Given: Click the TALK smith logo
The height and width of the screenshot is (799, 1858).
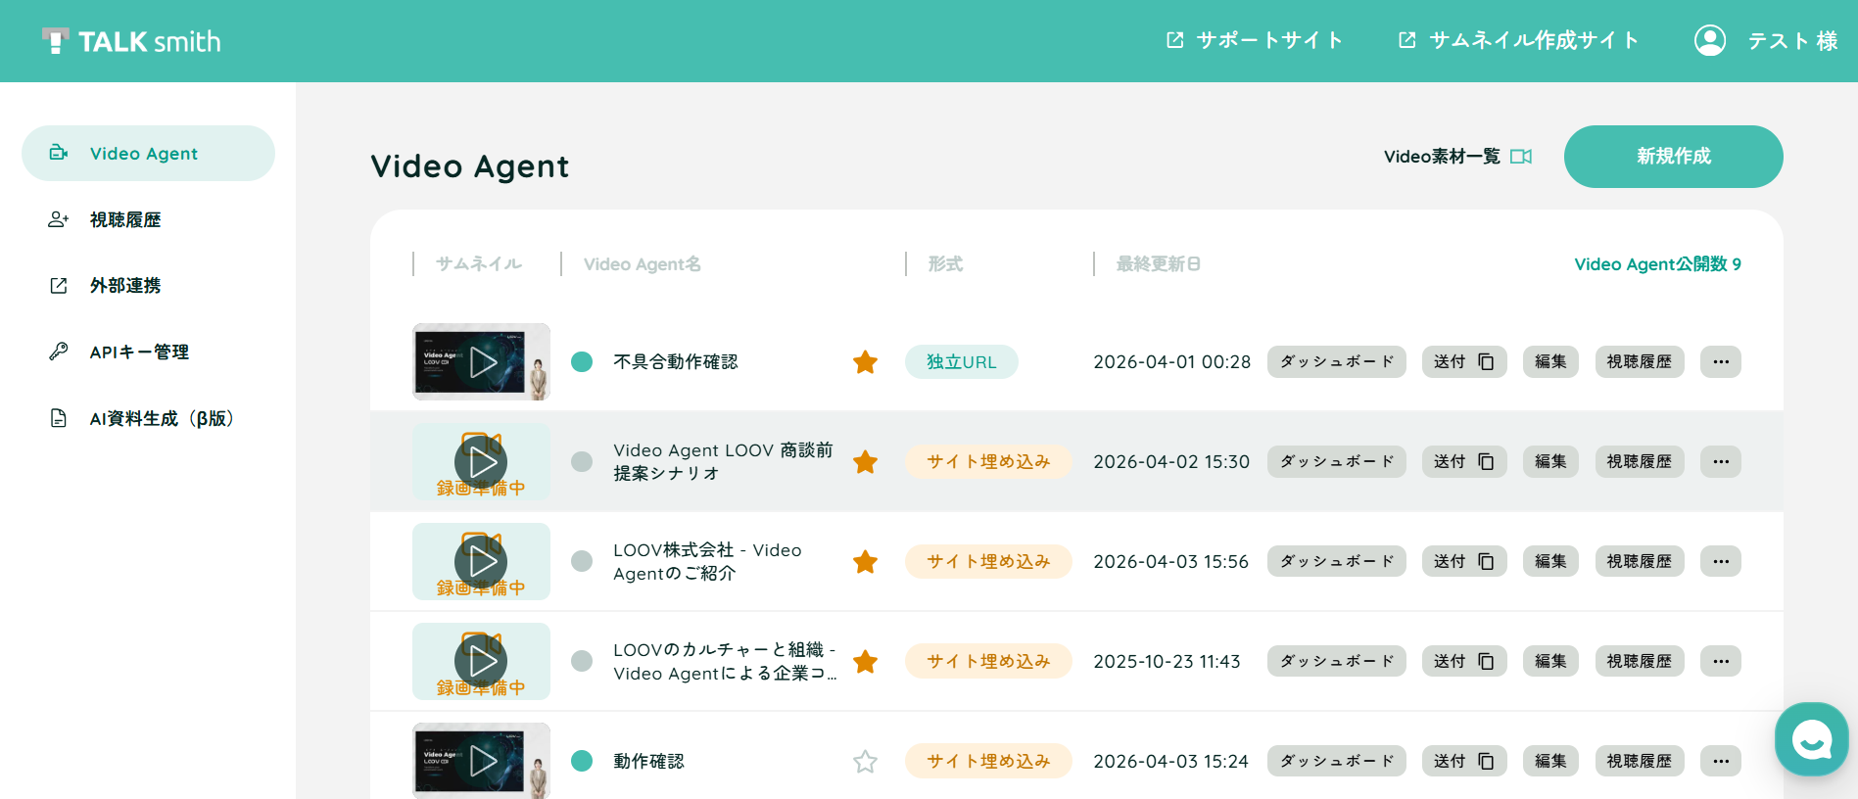Looking at the screenshot, I should (131, 41).
